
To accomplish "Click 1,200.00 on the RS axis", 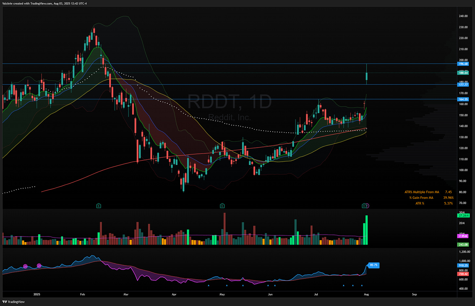I will point(464,252).
